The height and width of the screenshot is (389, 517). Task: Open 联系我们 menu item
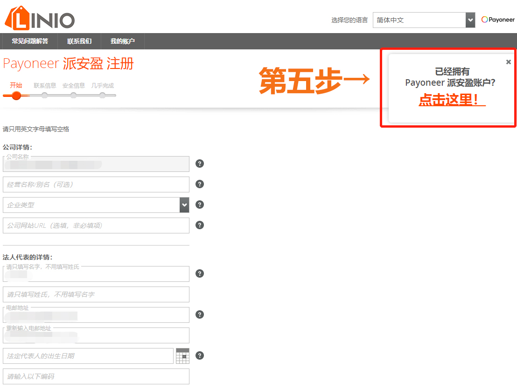[x=79, y=41]
